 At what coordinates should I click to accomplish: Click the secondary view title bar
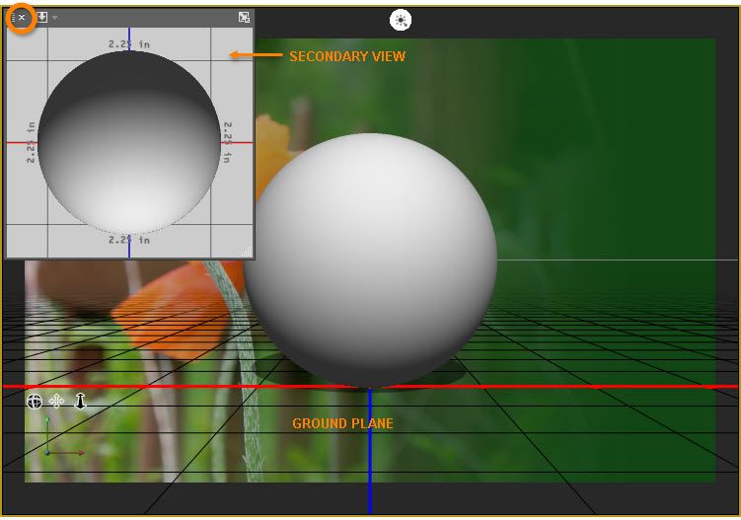tap(148, 18)
